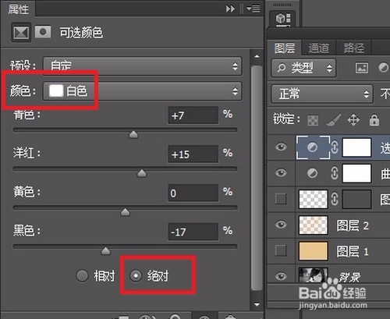Image resolution: width=390 pixels, height=319 pixels.
Task: Click the 属性 panel tab
Action: (x=18, y=9)
